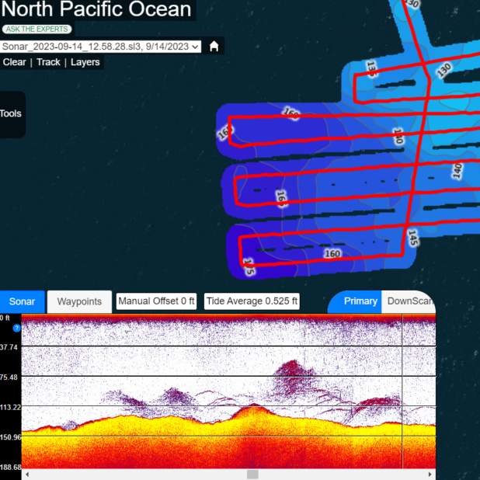The height and width of the screenshot is (480, 480).
Task: Click the Tide Average 0.525 ft field
Action: (x=252, y=301)
